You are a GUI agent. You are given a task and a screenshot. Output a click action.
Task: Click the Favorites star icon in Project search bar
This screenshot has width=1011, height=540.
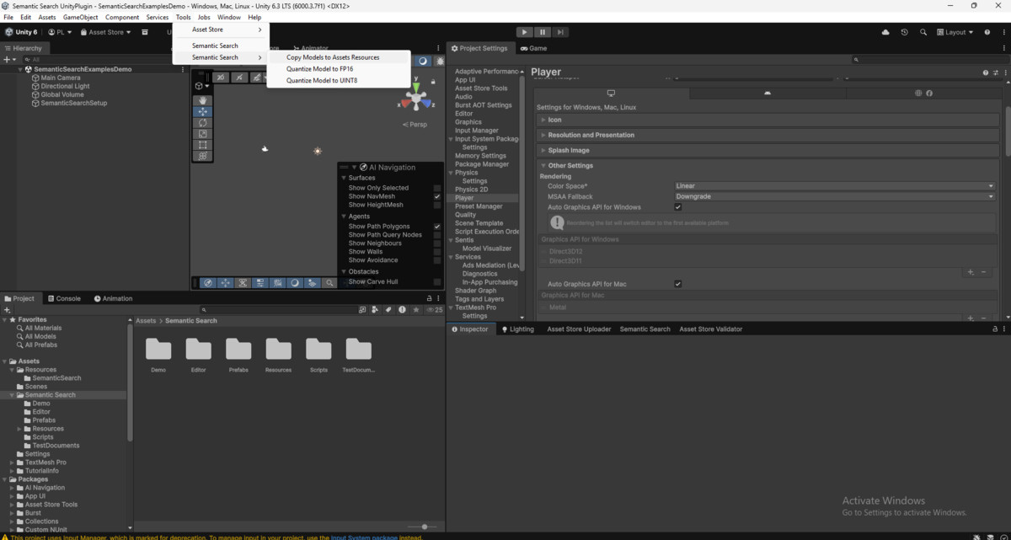415,310
